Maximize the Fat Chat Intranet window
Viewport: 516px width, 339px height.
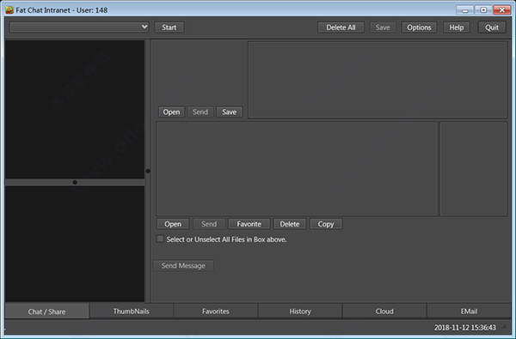coord(483,10)
